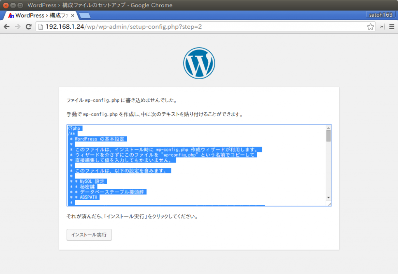Click the page icon in address bar
The width and height of the screenshot is (398, 274).
click(x=40, y=27)
